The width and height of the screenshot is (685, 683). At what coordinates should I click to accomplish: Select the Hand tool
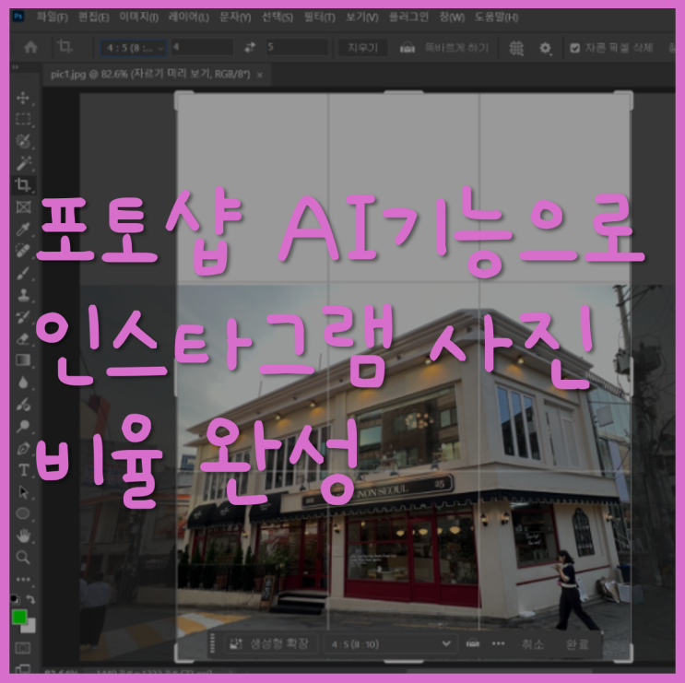pyautogui.click(x=23, y=536)
